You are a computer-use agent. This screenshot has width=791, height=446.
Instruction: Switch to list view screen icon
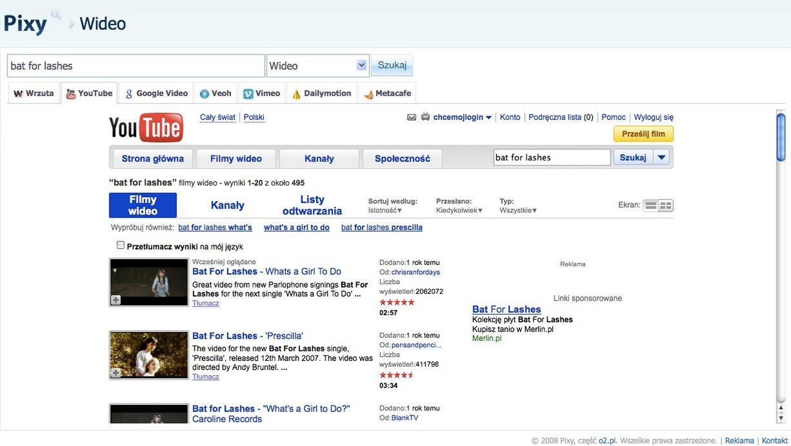(x=651, y=206)
